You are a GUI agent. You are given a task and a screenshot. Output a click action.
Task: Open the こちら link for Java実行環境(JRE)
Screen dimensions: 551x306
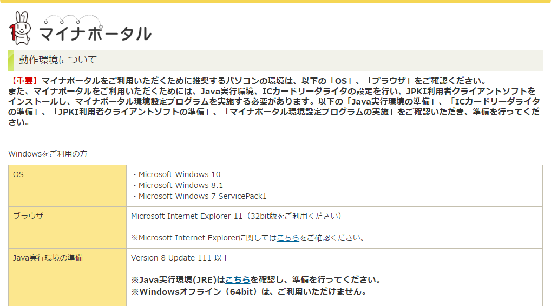(x=238, y=280)
